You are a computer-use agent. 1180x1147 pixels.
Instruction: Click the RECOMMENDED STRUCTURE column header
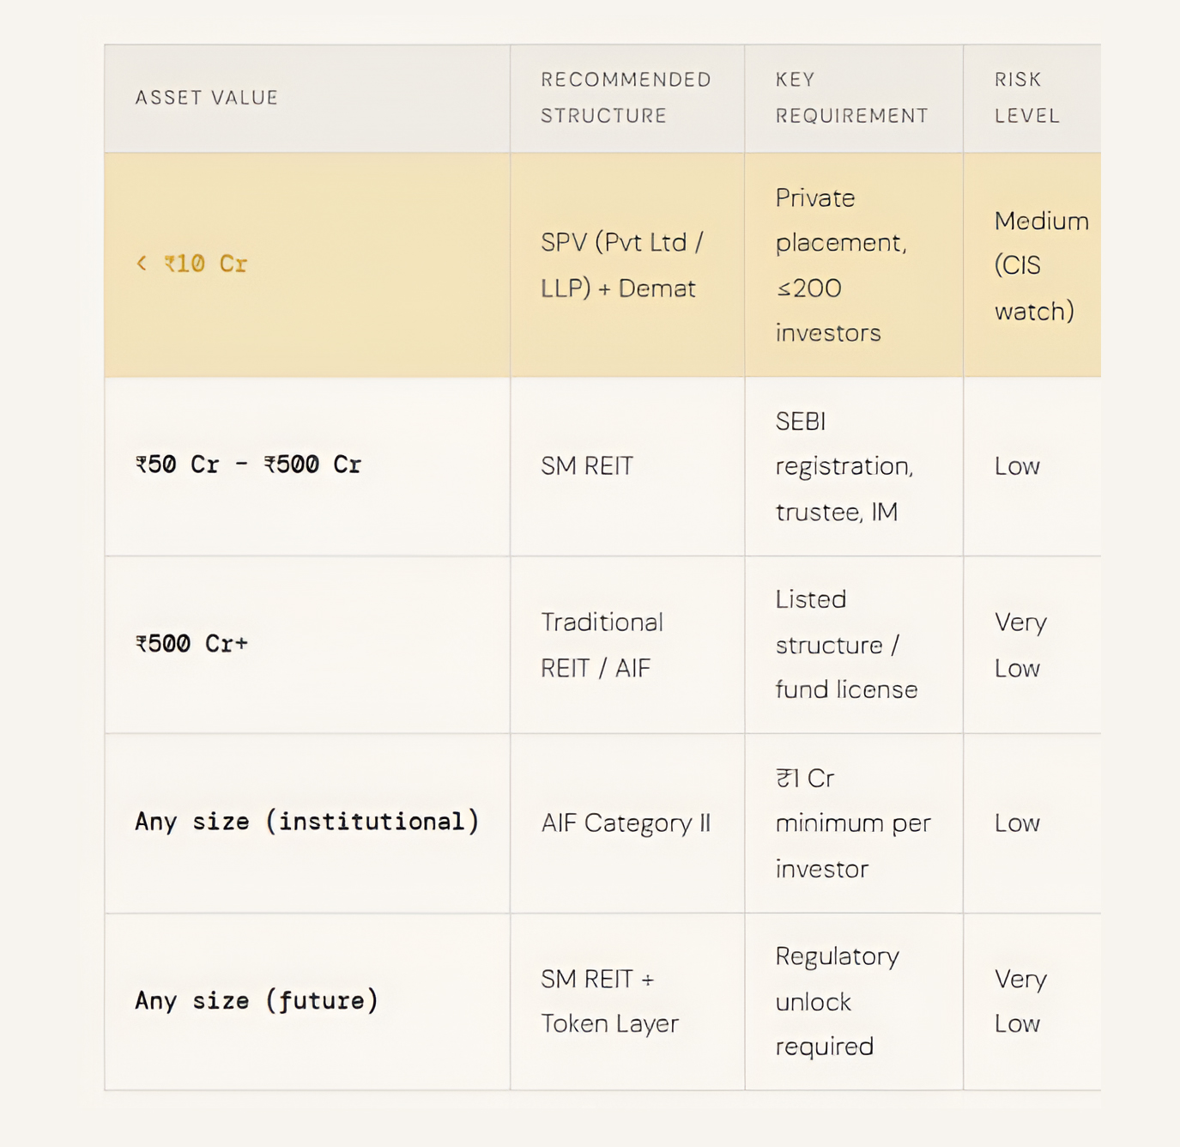pyautogui.click(x=626, y=97)
